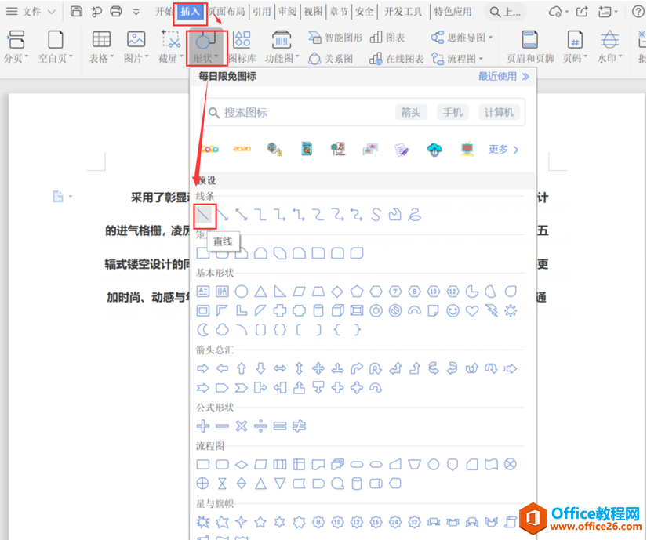Click the 手机 search tag

click(453, 112)
